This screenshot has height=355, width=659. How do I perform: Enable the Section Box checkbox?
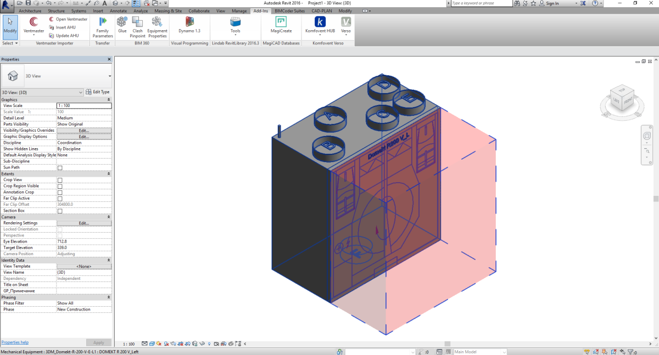click(60, 211)
